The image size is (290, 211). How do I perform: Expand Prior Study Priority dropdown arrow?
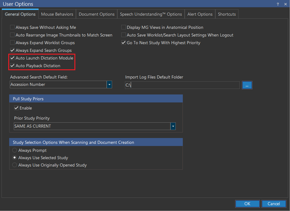point(173,126)
